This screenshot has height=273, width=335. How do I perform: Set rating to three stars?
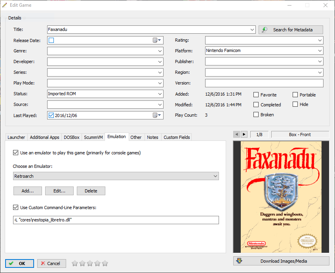90,263
